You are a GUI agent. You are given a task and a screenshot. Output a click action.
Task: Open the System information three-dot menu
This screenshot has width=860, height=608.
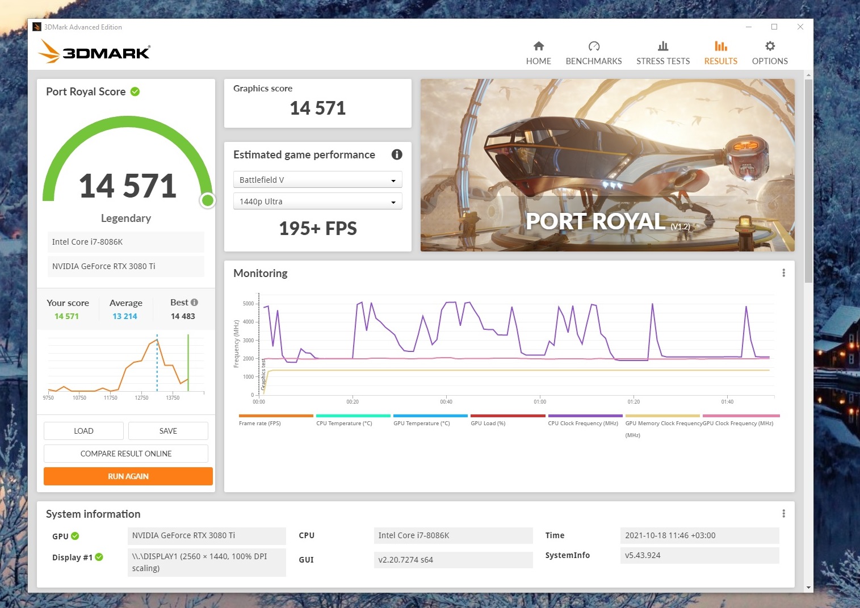pyautogui.click(x=784, y=514)
